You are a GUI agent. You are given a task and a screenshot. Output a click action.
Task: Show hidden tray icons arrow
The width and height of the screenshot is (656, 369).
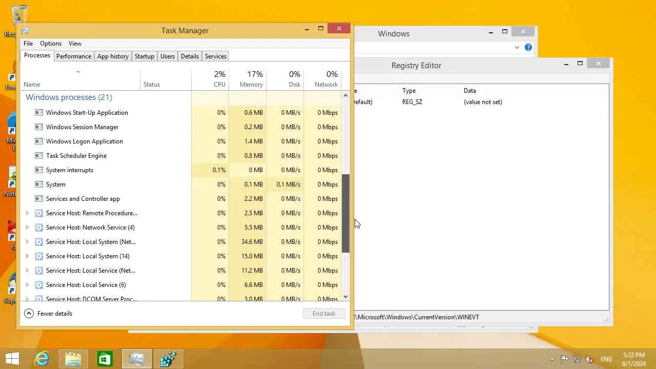click(x=552, y=359)
